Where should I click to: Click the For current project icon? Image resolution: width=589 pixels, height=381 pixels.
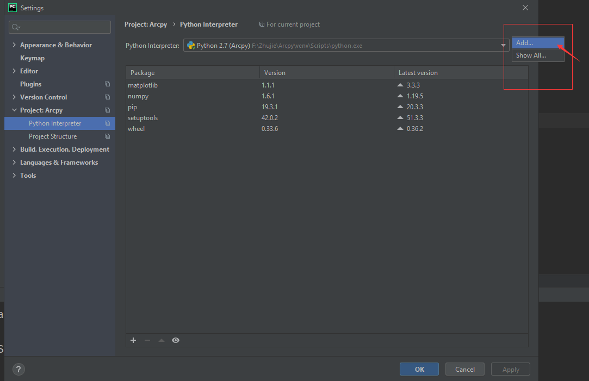(x=262, y=24)
